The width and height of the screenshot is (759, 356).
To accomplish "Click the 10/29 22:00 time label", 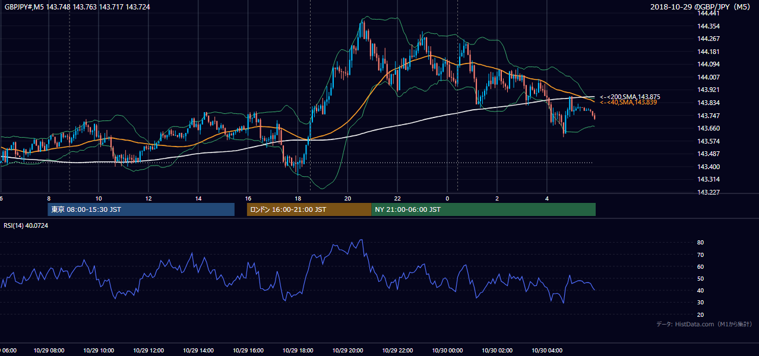I will pyautogui.click(x=398, y=350).
